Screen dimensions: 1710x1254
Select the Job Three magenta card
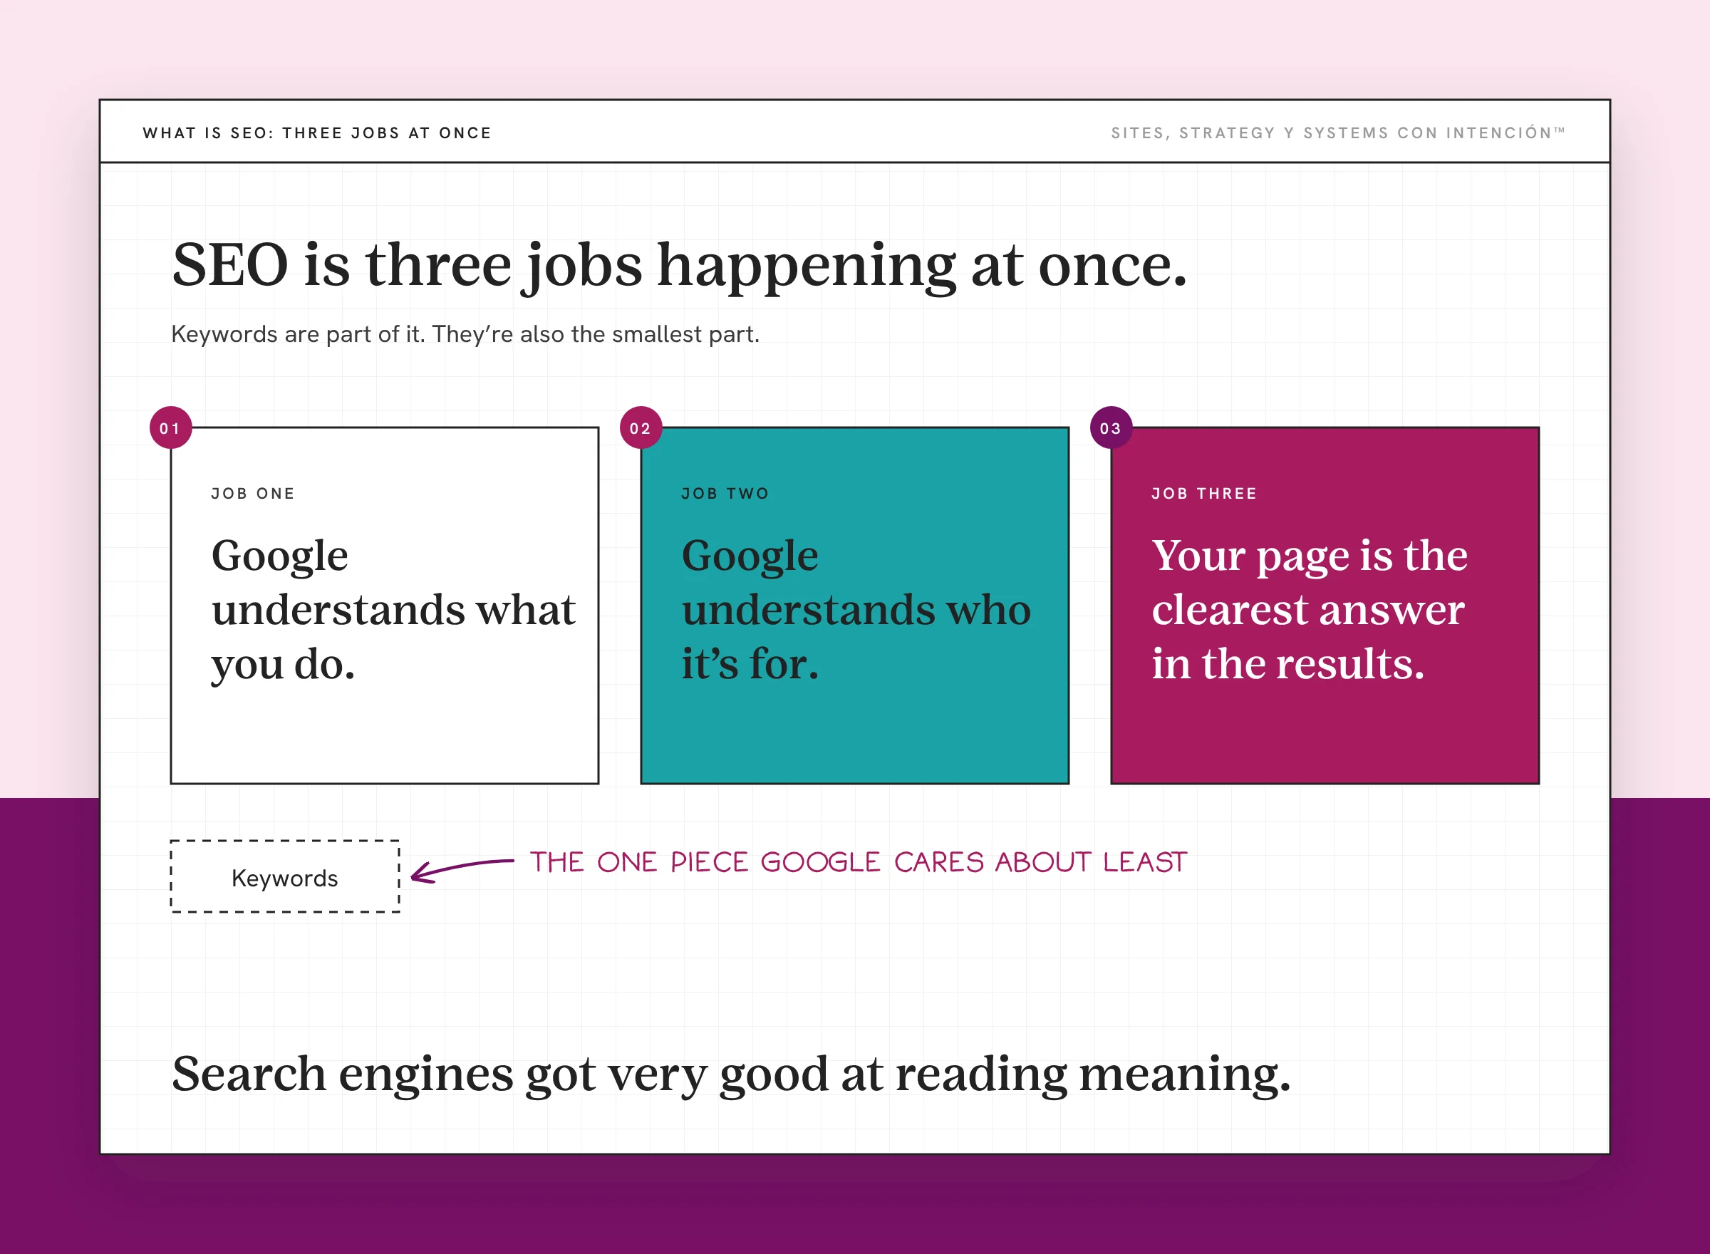tap(1325, 605)
